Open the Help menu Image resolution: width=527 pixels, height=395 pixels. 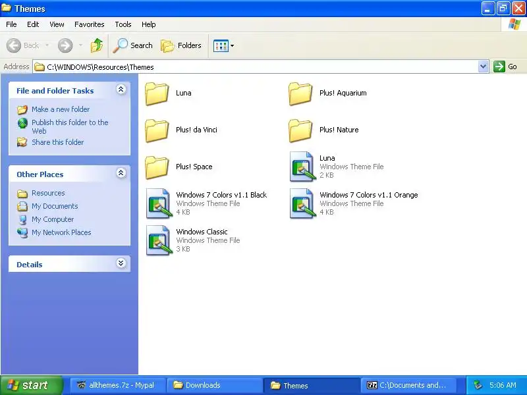pos(149,24)
